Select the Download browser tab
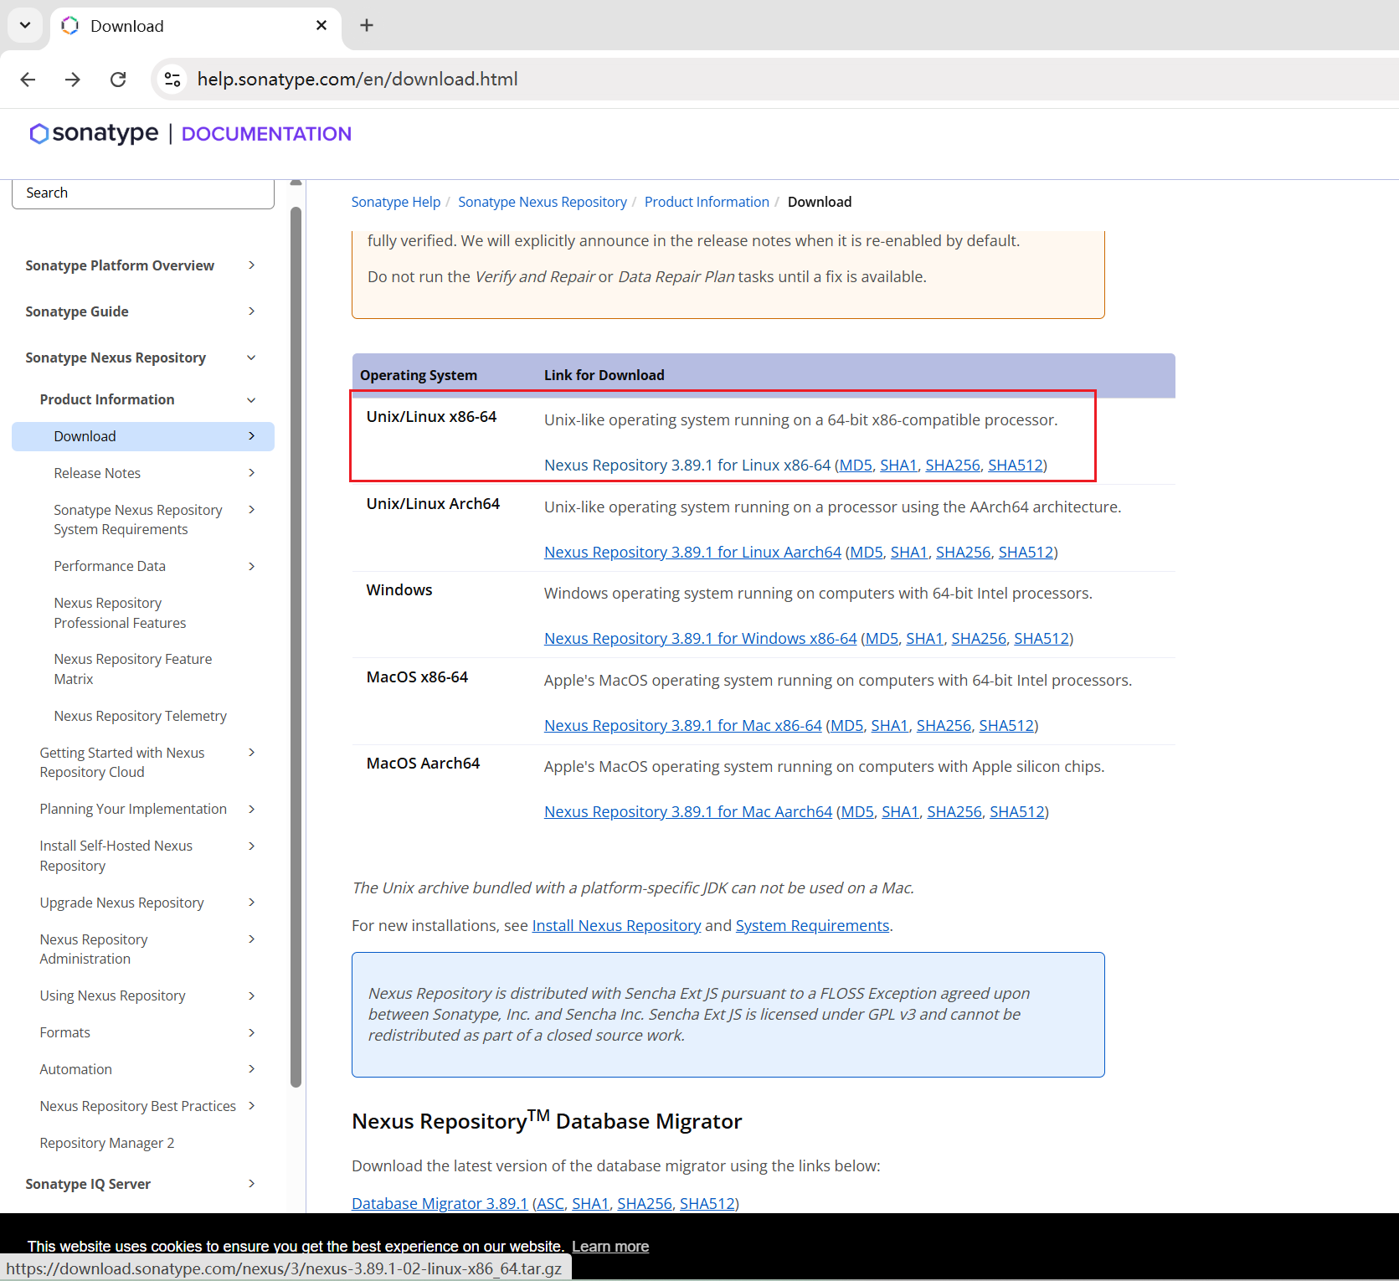 coord(196,27)
